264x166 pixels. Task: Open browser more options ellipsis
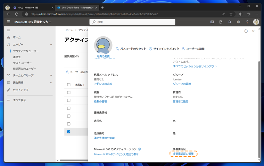coord(257,14)
